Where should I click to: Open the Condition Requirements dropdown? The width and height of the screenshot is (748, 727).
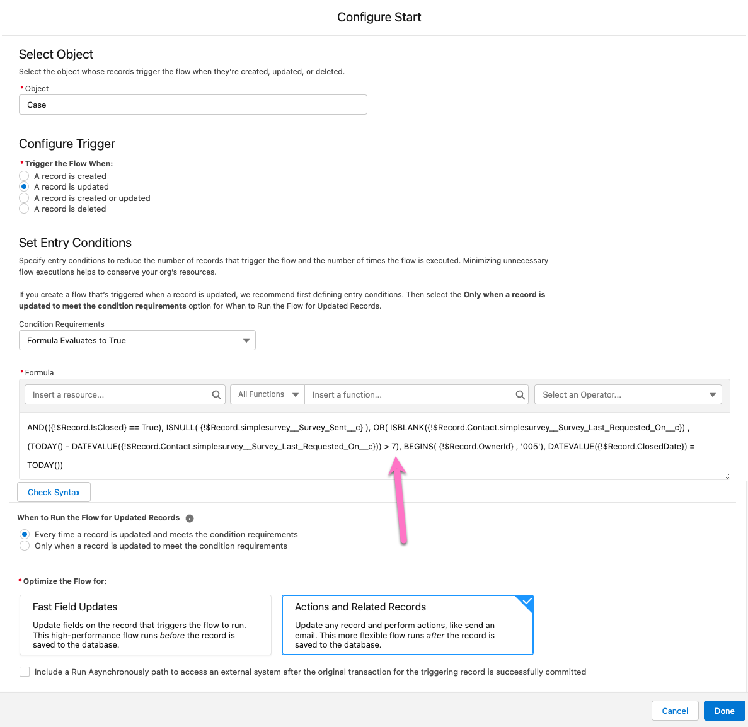(137, 340)
